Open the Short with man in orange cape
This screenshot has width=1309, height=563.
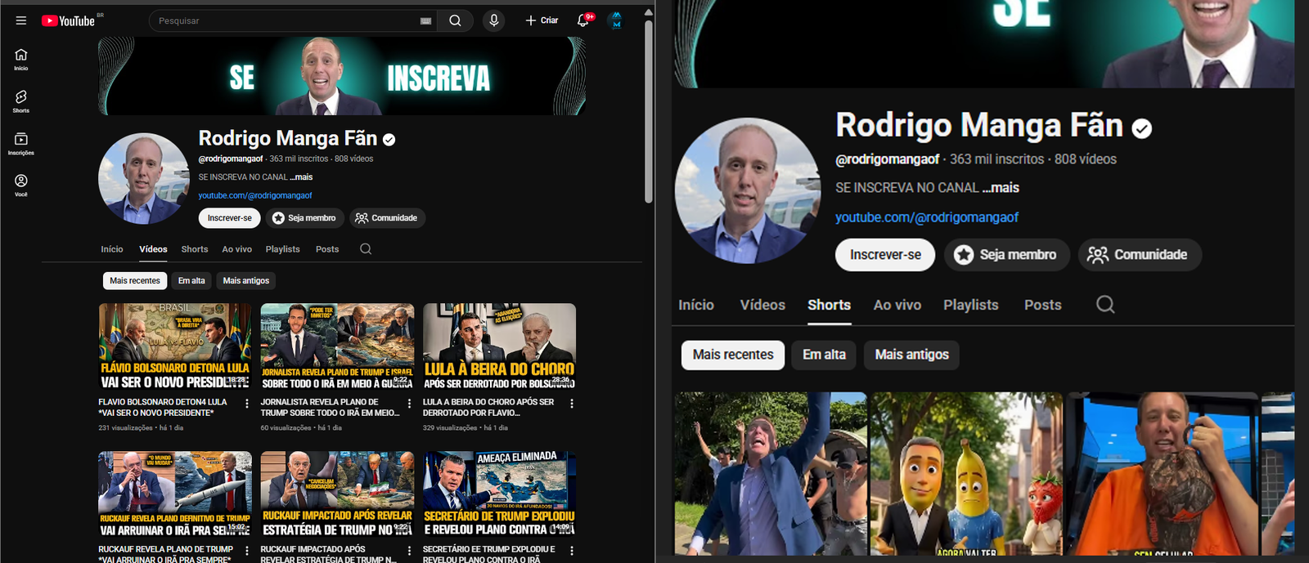point(1163,474)
